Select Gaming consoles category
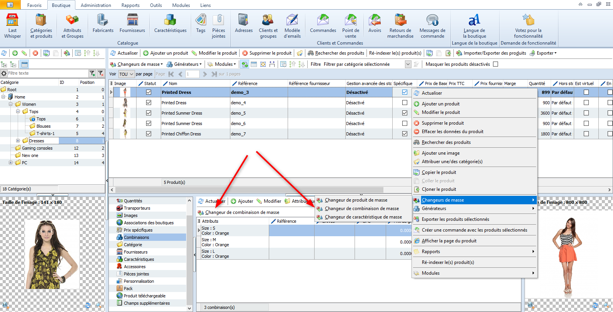 (37, 148)
